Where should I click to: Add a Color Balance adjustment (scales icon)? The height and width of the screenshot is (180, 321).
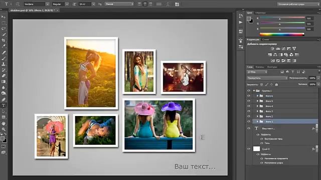(x=275, y=54)
